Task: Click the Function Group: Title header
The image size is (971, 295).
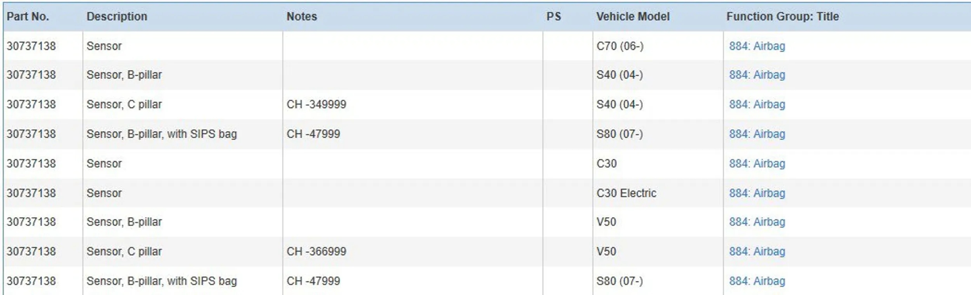Action: pyautogui.click(x=782, y=17)
